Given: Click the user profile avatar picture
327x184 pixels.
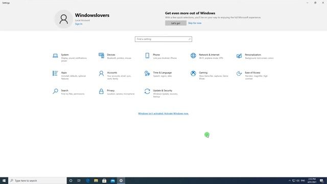Looking at the screenshot, I should click(63, 19).
